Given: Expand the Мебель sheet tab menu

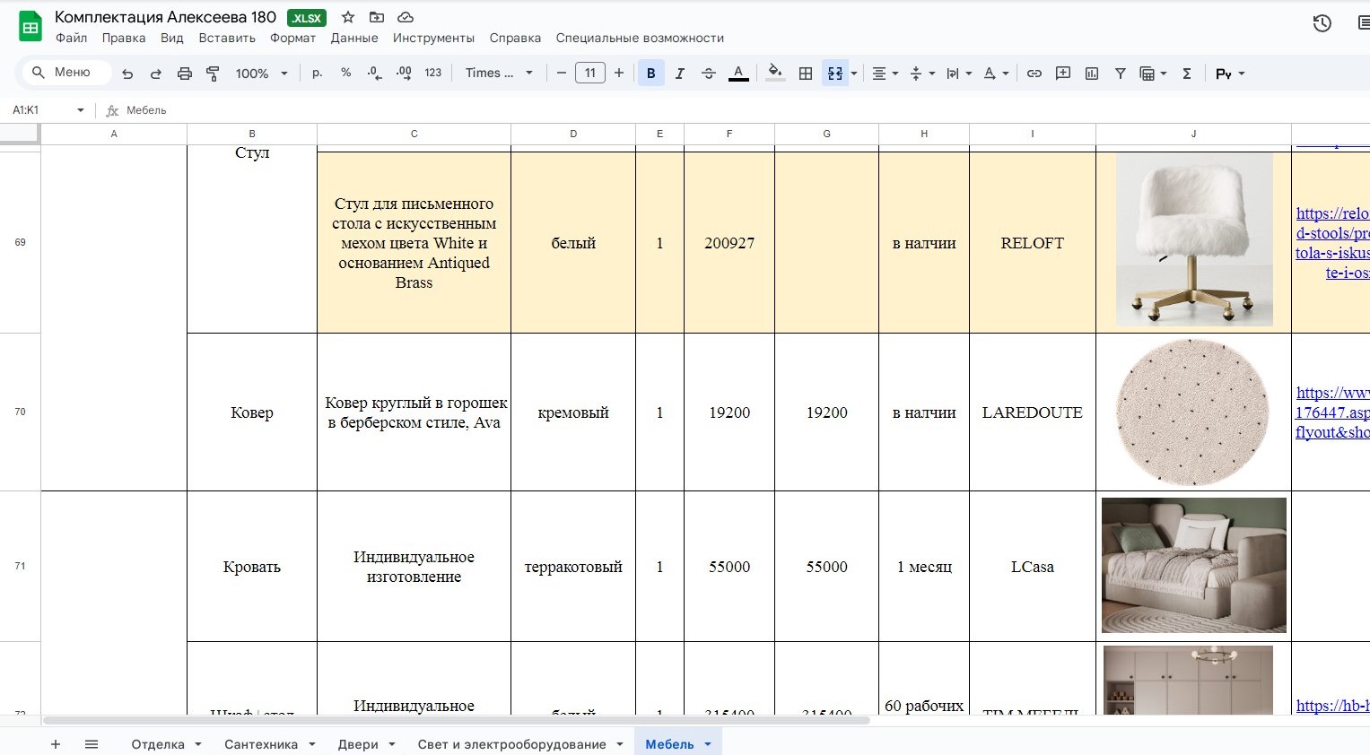Looking at the screenshot, I should [x=708, y=743].
